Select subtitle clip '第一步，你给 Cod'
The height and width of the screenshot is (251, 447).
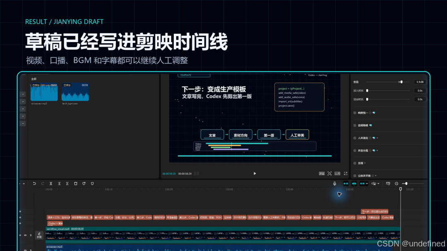pyautogui.click(x=104, y=218)
